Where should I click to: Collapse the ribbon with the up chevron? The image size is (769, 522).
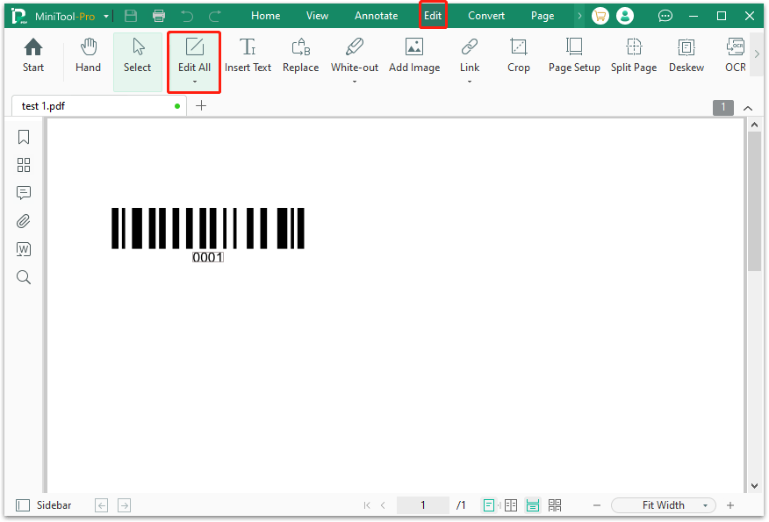click(748, 108)
